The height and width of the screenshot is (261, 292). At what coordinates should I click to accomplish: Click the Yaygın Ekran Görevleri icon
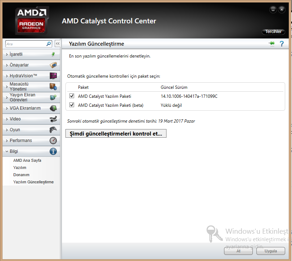click(53, 97)
